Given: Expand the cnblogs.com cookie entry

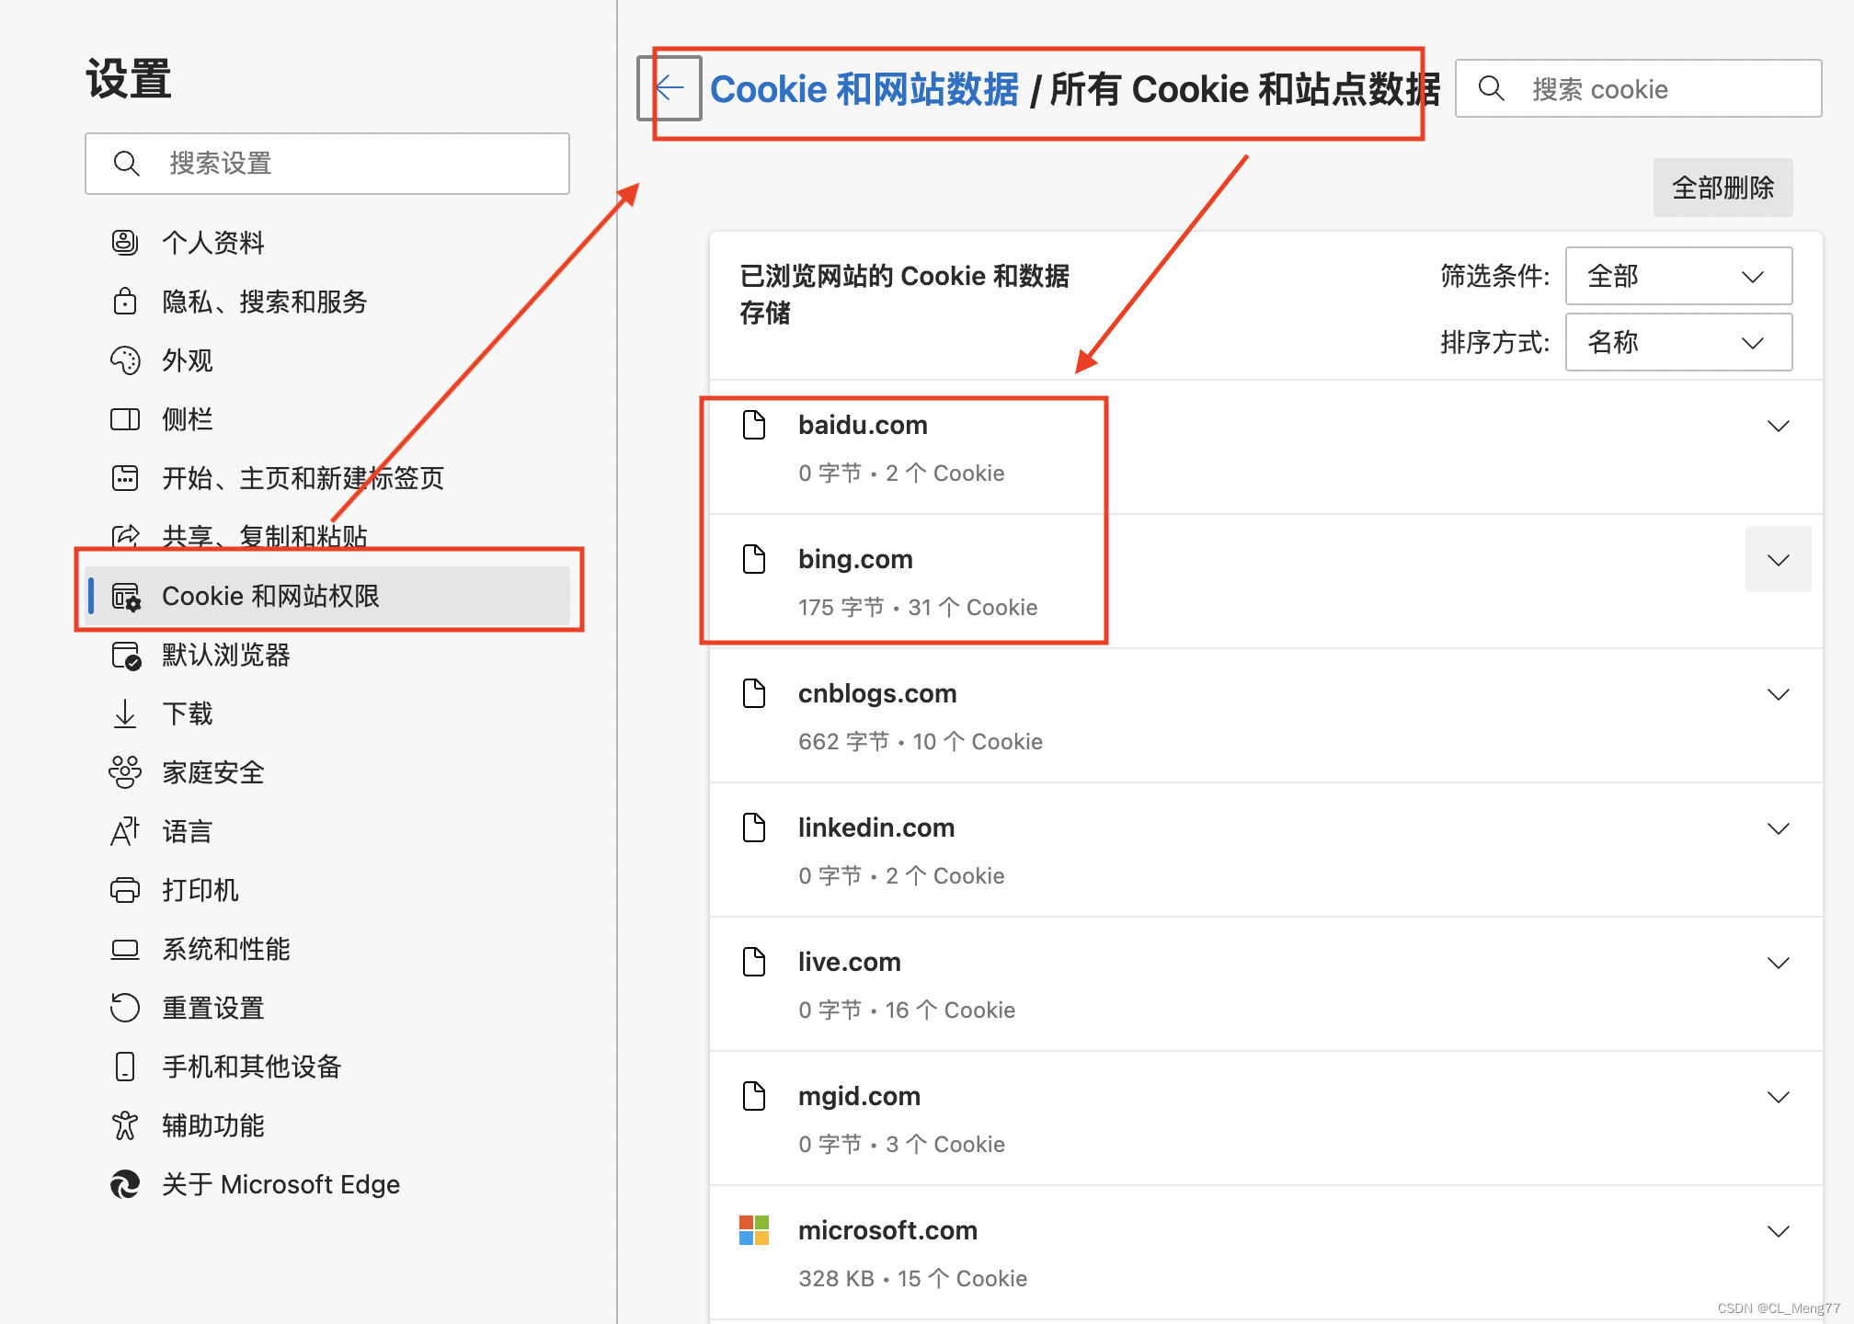Looking at the screenshot, I should (1779, 694).
